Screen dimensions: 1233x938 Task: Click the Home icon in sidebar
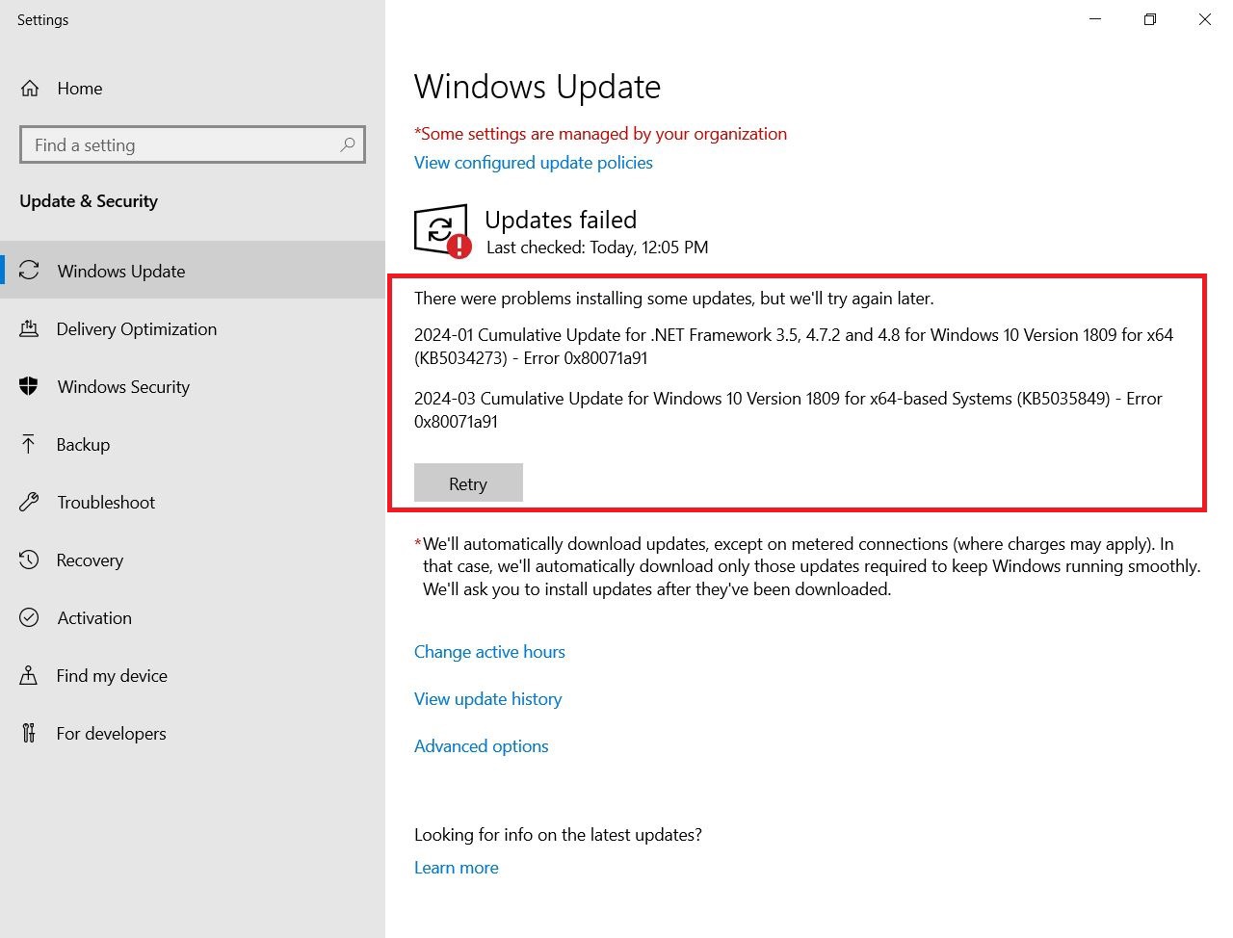[30, 89]
